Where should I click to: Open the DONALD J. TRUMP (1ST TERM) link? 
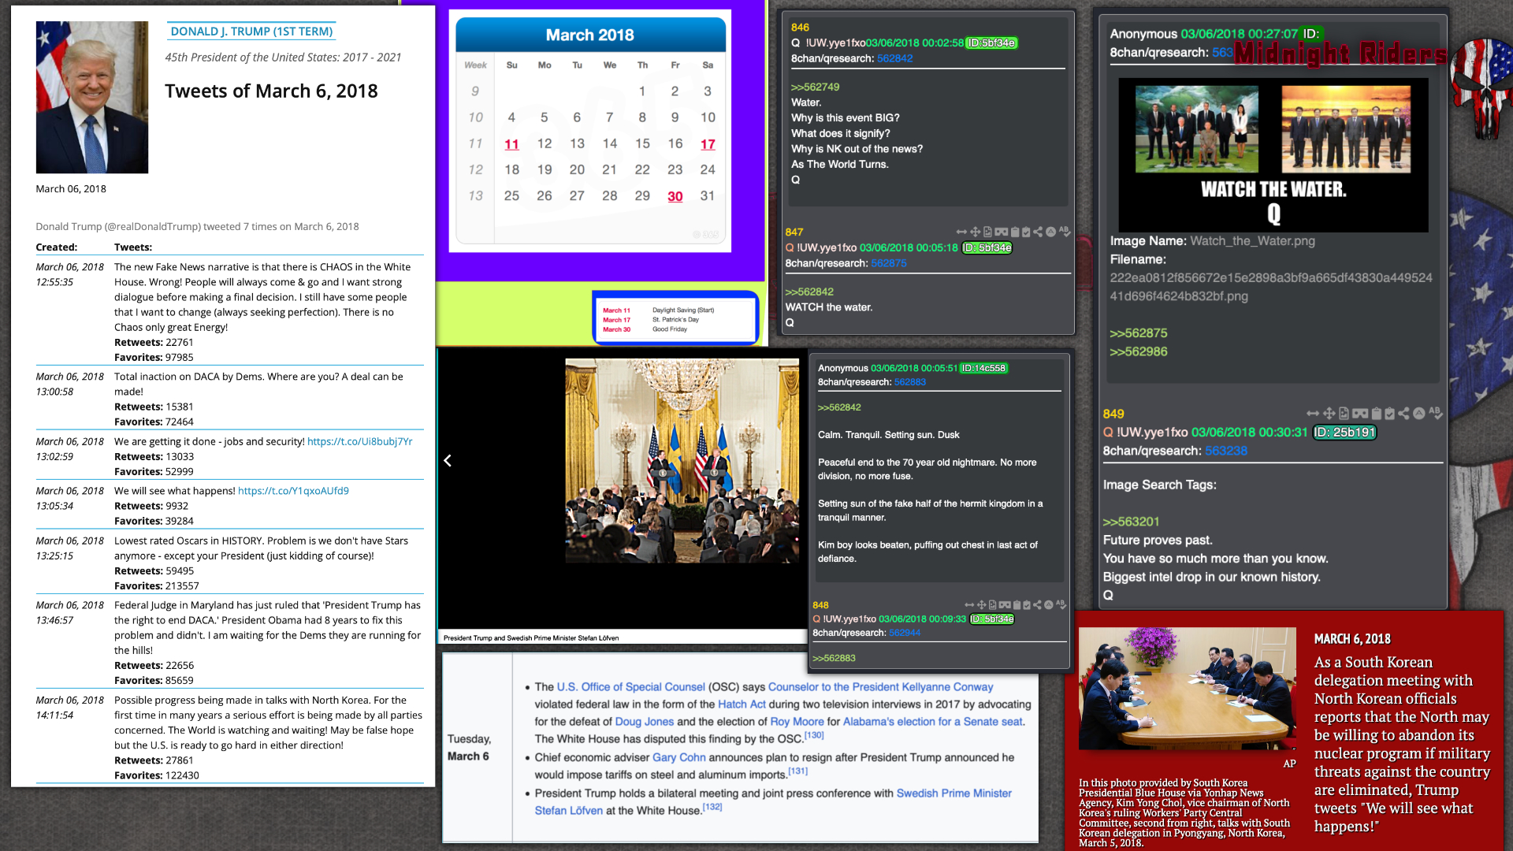(x=251, y=32)
